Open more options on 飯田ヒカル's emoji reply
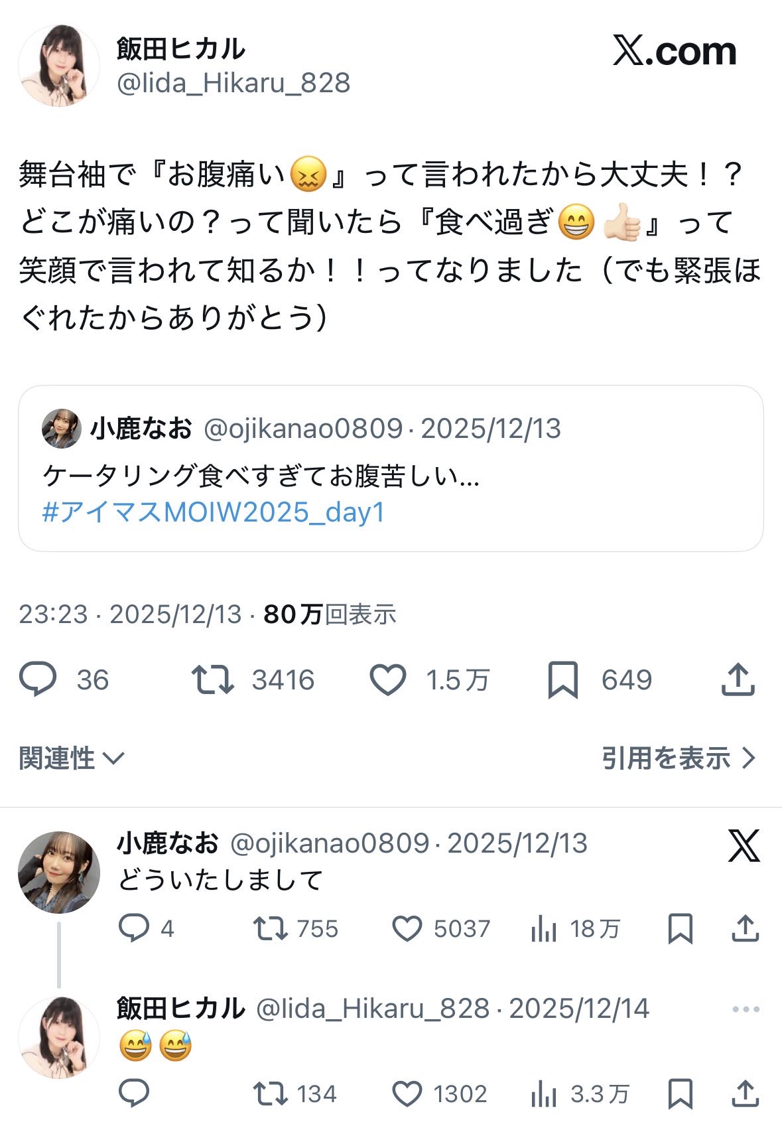 pyautogui.click(x=746, y=1010)
